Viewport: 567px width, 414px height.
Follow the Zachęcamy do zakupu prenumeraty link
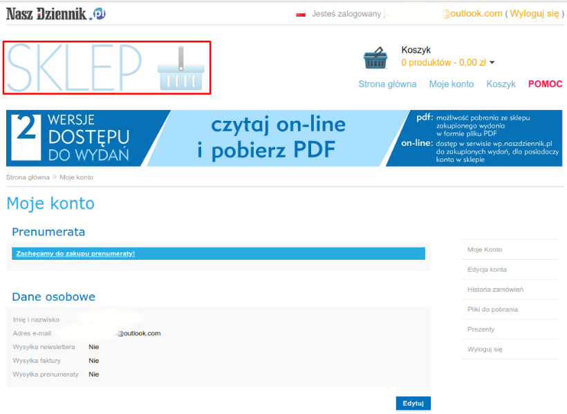tap(75, 254)
